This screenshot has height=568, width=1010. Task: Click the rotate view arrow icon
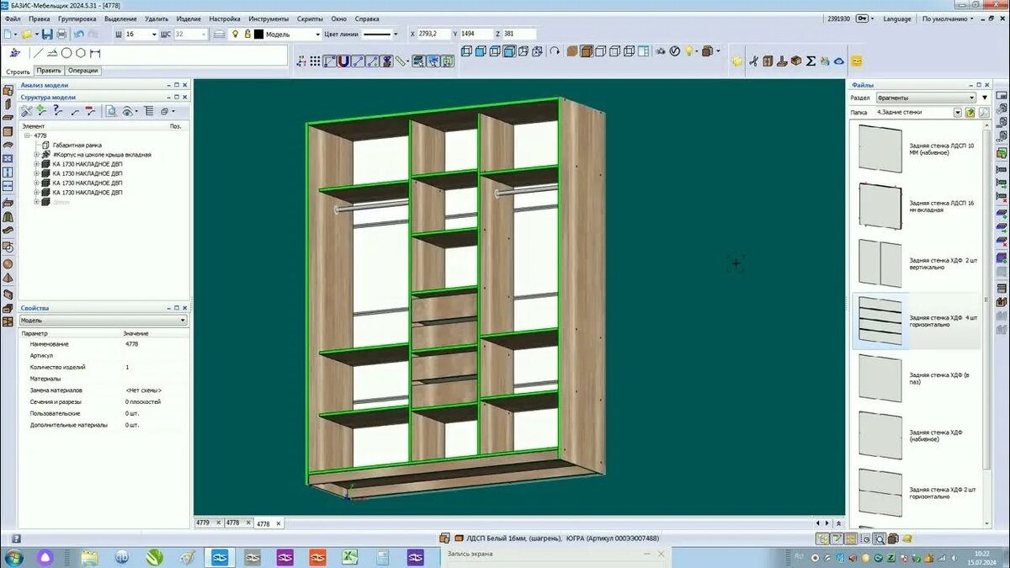point(555,51)
